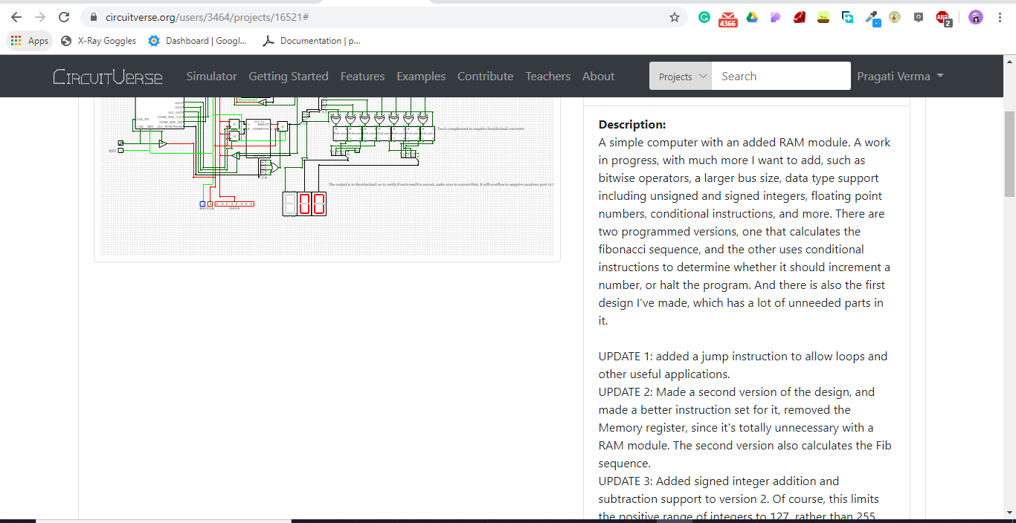Screen dimensions: 1016x523
Task: Open the Projects search scope dropdown
Action: (x=680, y=76)
